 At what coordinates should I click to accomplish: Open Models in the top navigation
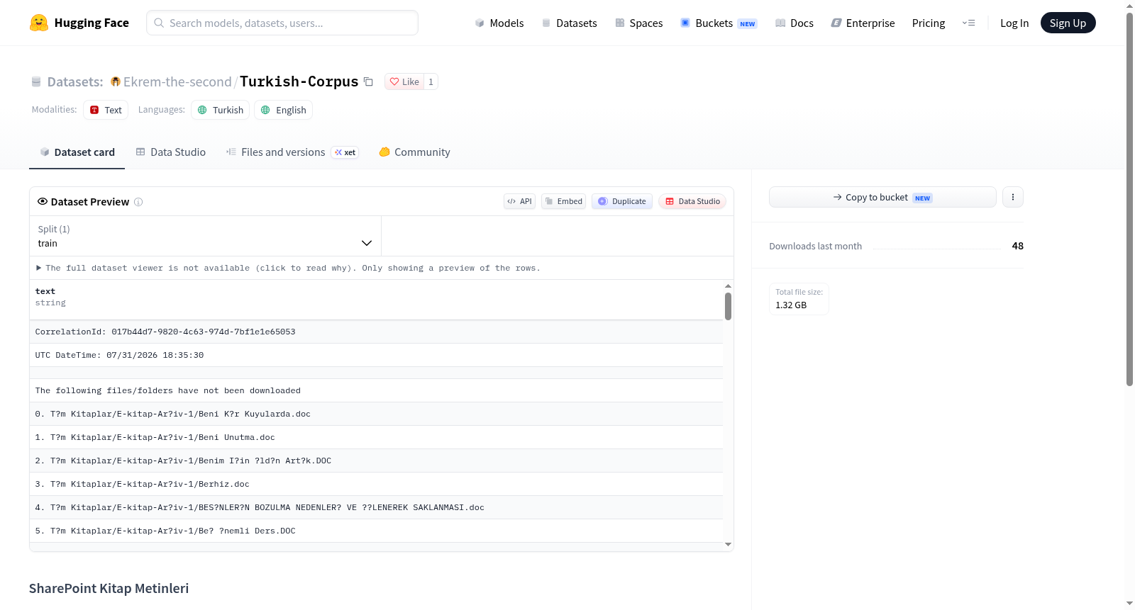[499, 23]
